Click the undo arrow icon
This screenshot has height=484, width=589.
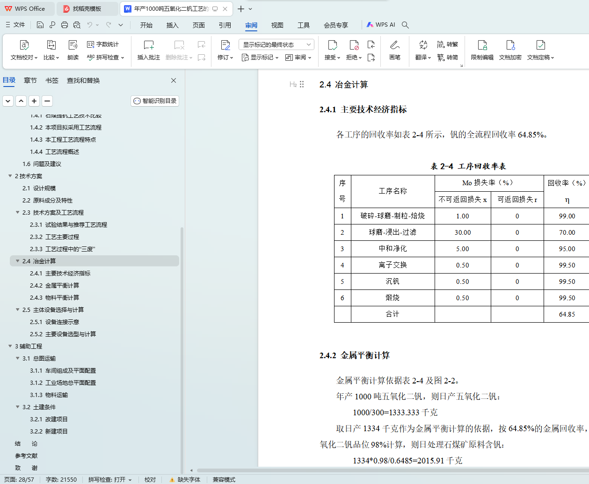pos(90,25)
